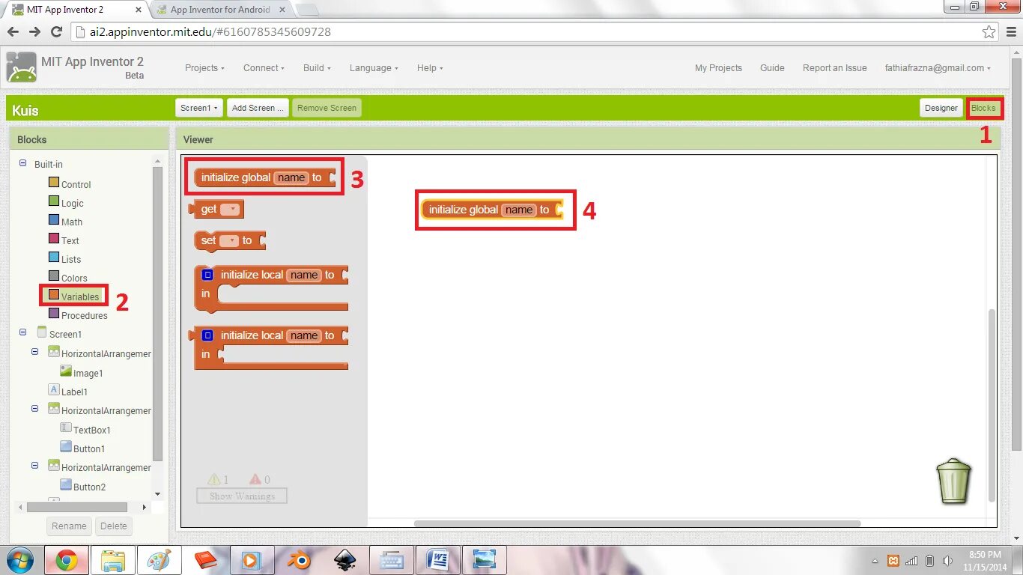Open Microsoft Word from the taskbar
This screenshot has height=575, width=1023.
438,560
